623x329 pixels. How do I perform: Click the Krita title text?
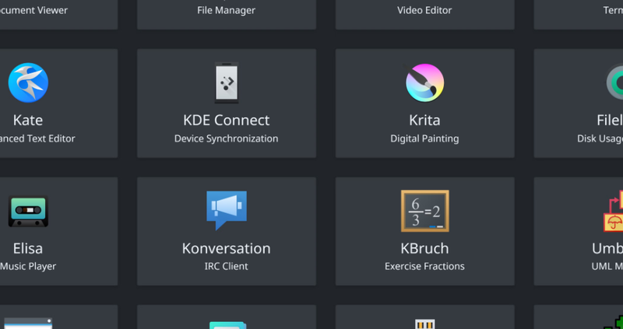click(x=424, y=121)
